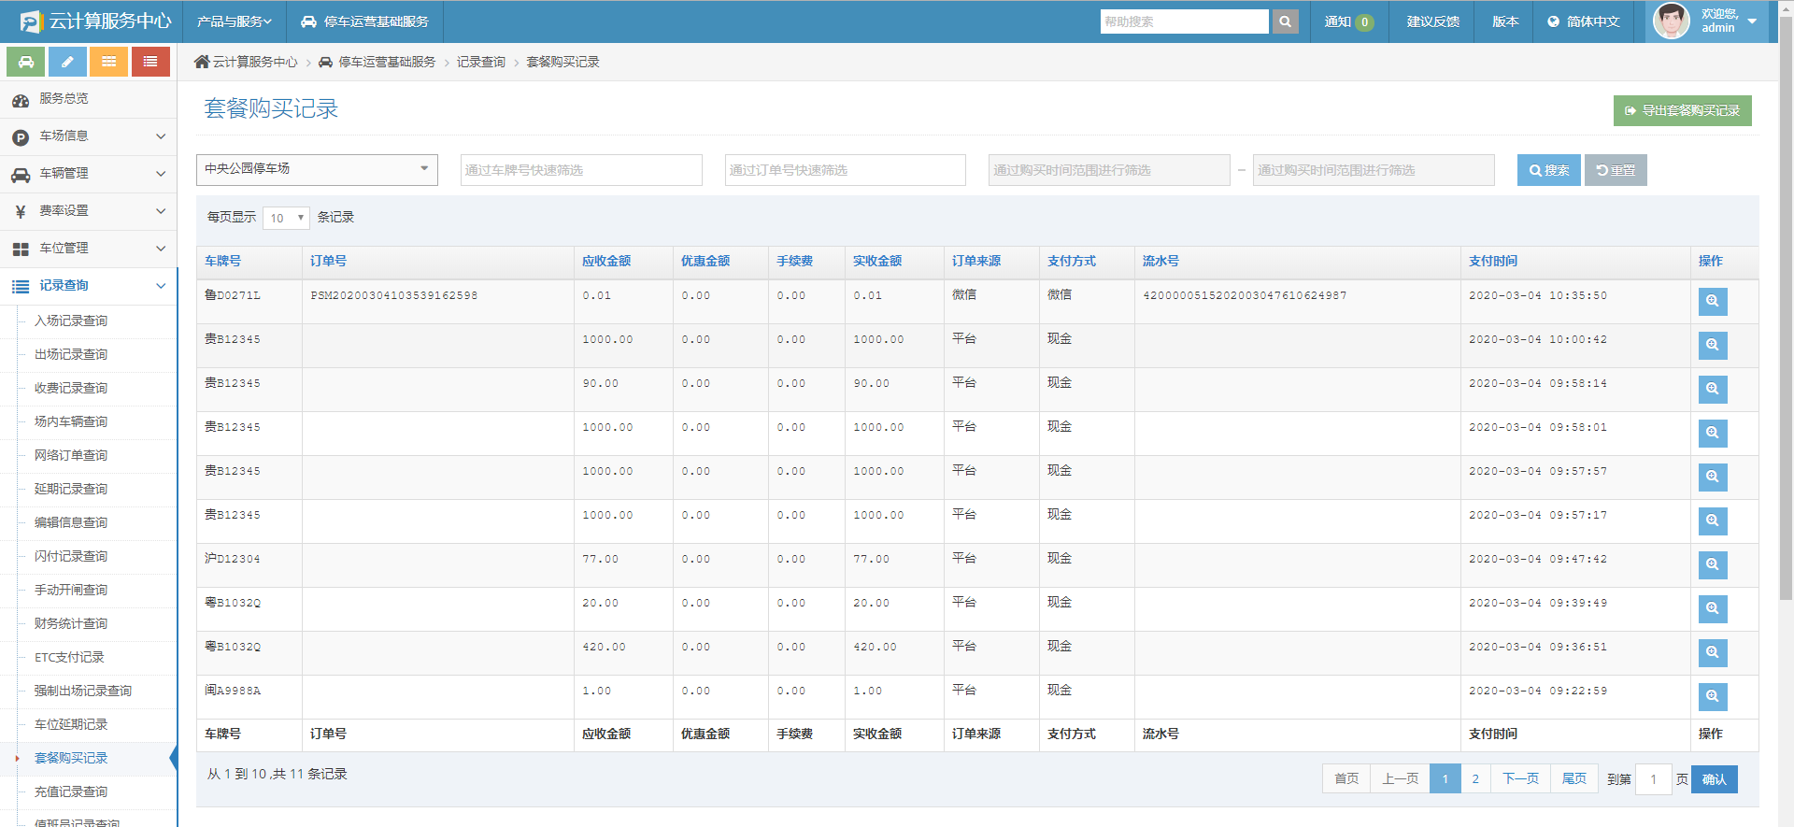The width and height of the screenshot is (1794, 827).
Task: Click the license plate filter input field
Action: (x=580, y=170)
